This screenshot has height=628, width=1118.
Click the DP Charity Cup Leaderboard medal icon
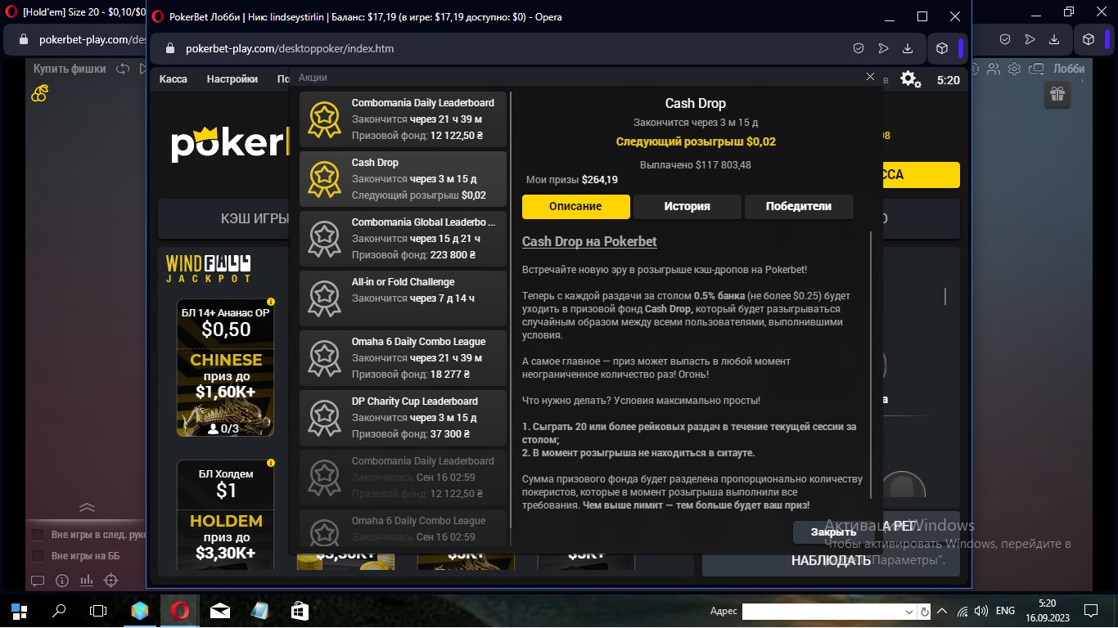[324, 418]
